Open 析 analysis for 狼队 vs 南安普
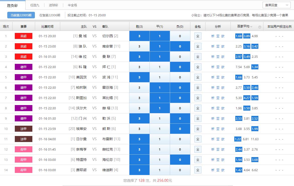Viewport: 294px width, 186px height. (x=213, y=46)
